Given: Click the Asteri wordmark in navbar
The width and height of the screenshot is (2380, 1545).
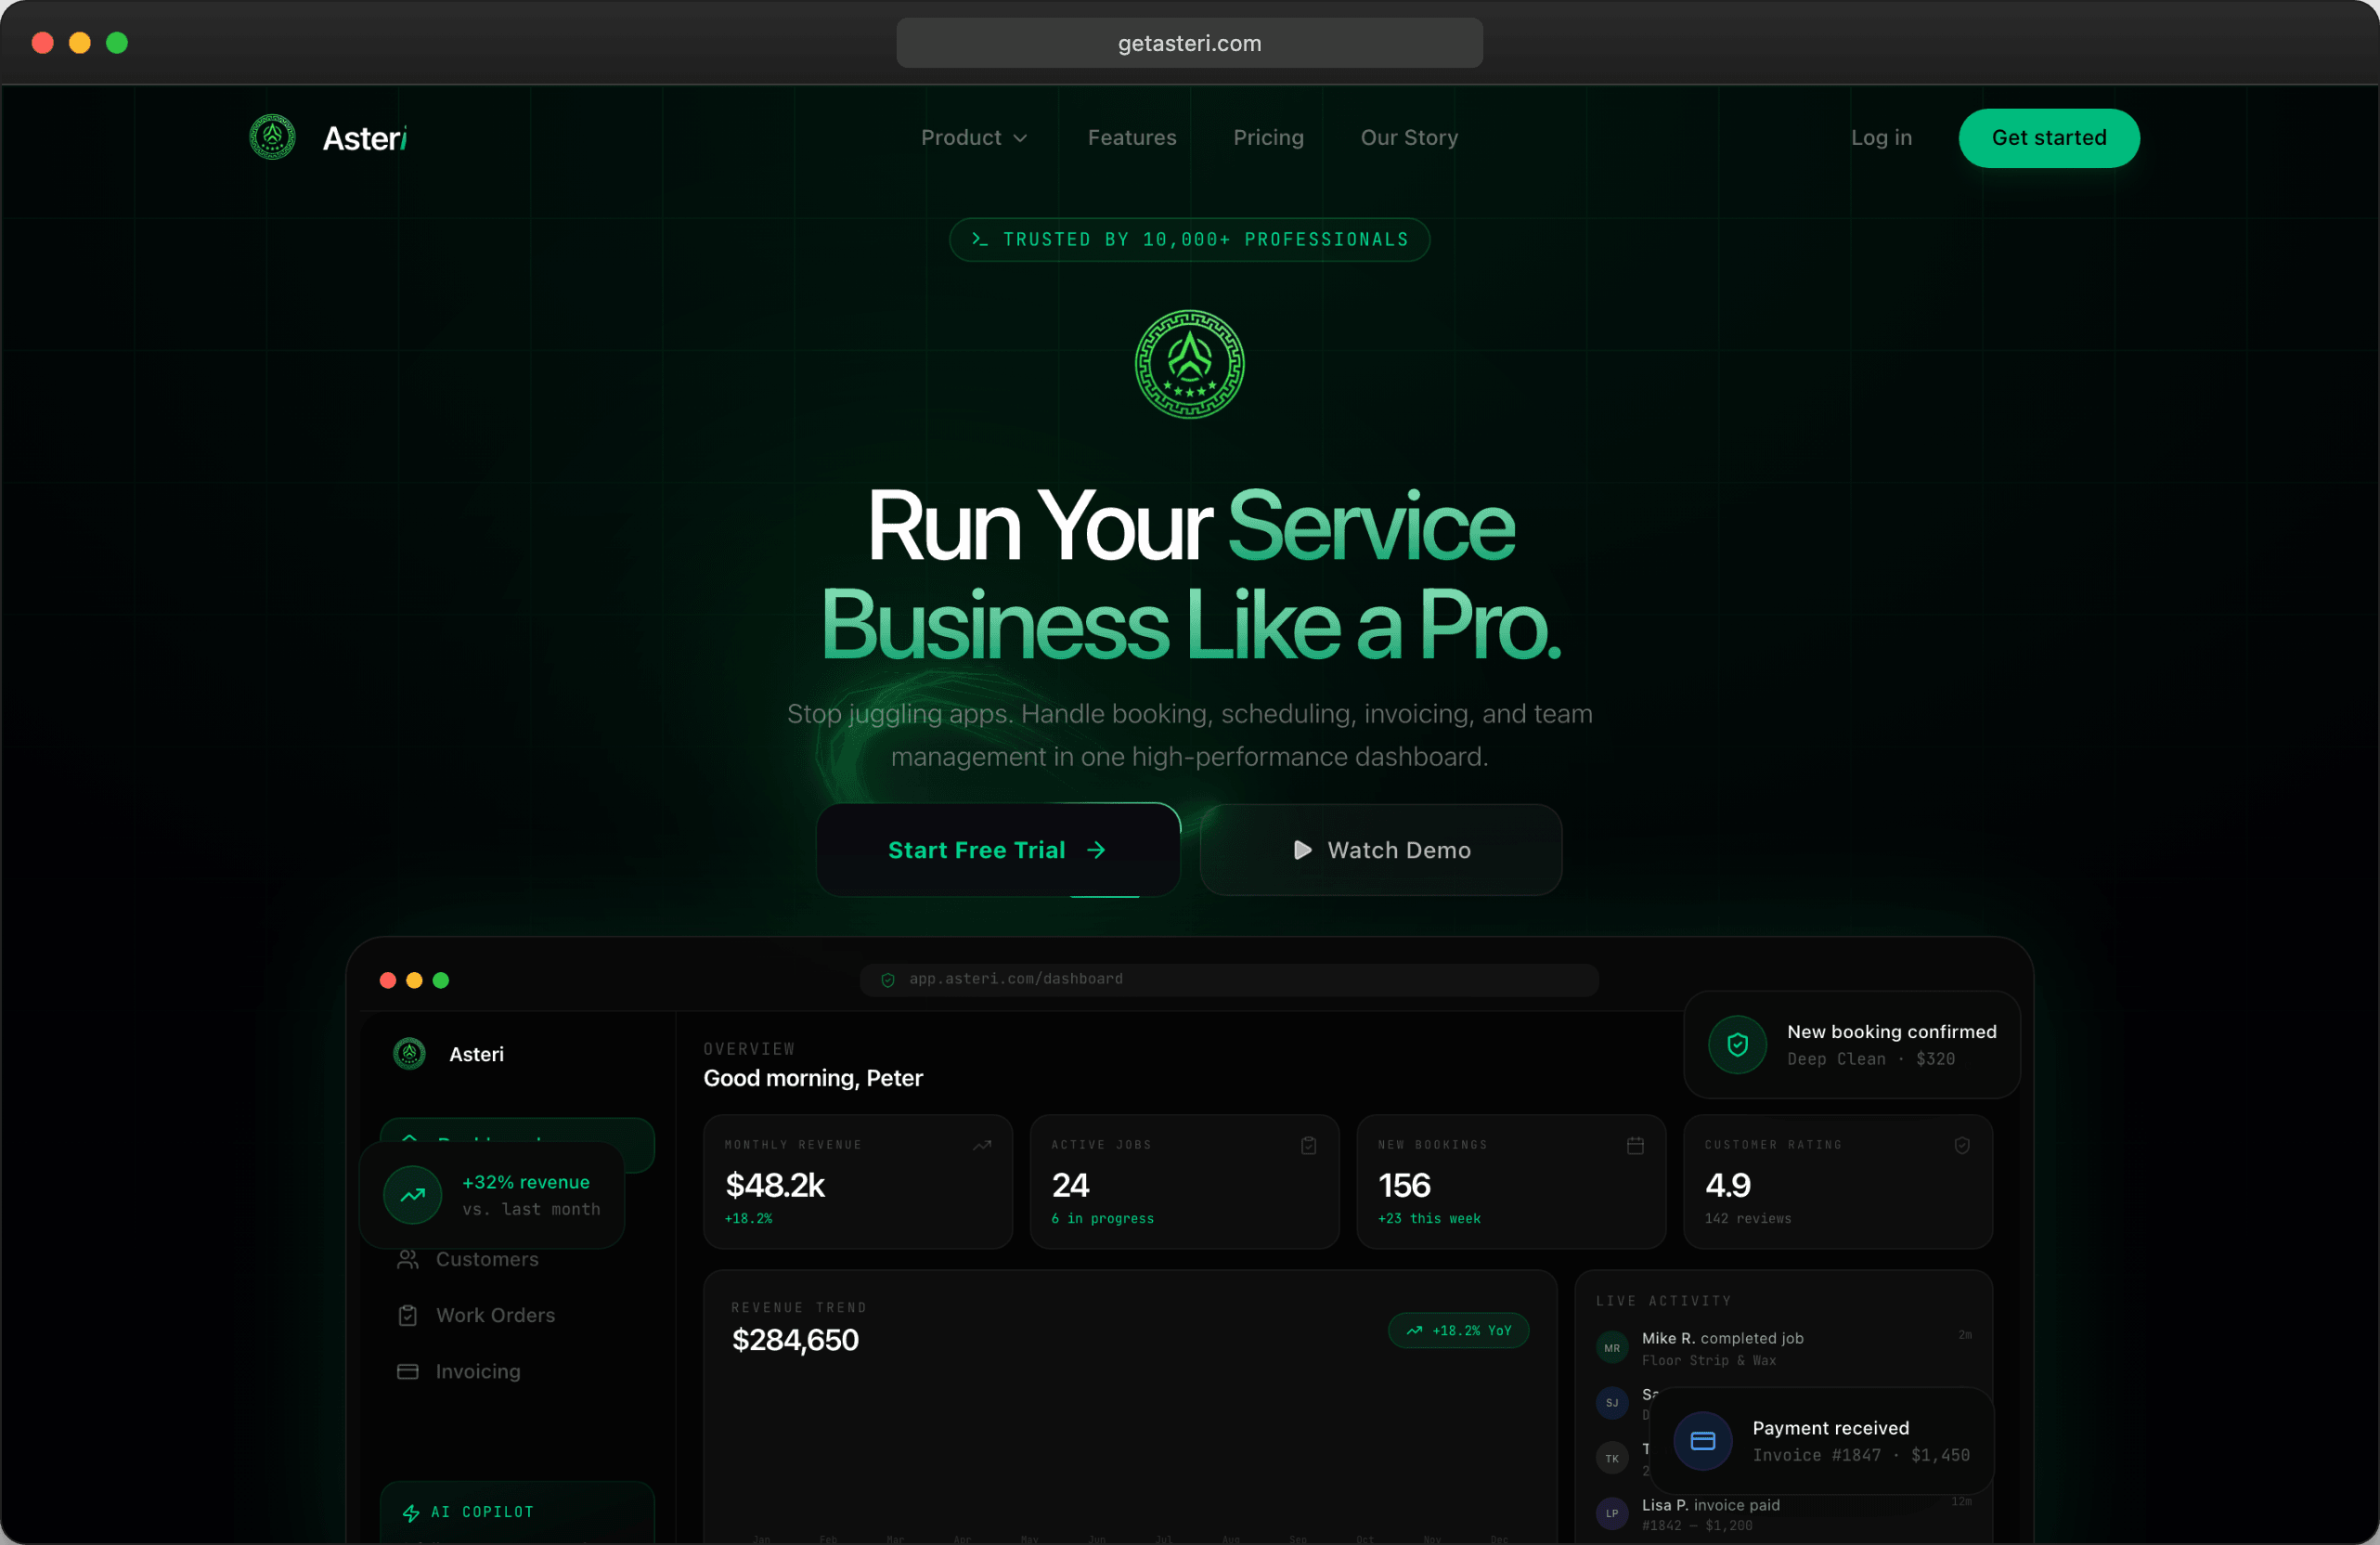Looking at the screenshot, I should [364, 138].
